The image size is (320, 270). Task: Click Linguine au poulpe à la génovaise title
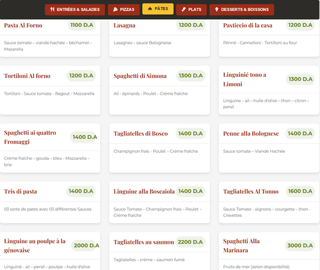tap(35, 246)
